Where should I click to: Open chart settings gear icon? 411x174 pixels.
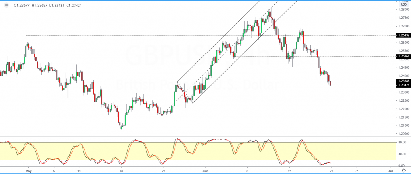(404, 171)
